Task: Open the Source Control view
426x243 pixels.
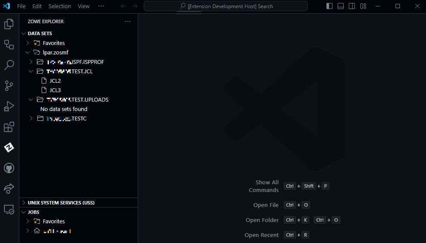Action: pos(9,86)
